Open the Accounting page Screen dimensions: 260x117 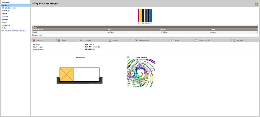(6, 25)
